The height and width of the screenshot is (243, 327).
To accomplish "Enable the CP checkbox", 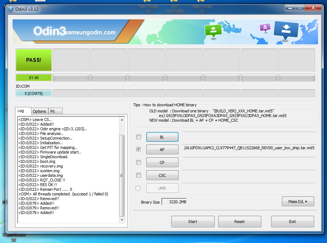I will pos(138,162).
